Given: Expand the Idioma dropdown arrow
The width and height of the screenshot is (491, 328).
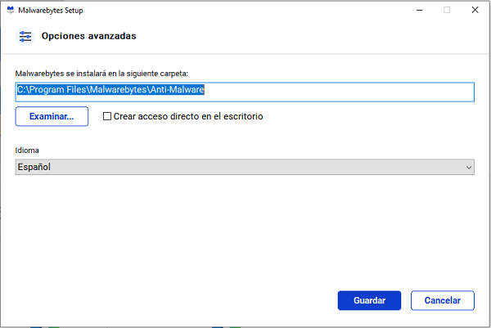Looking at the screenshot, I should point(469,167).
